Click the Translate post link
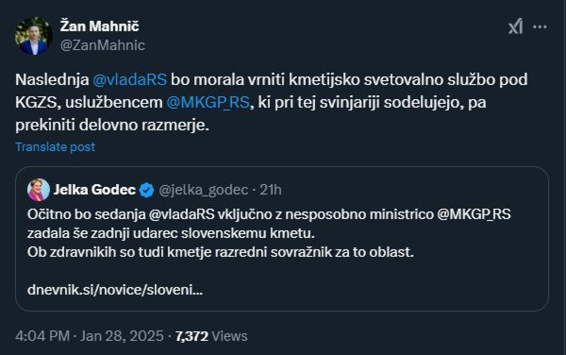 (x=55, y=147)
